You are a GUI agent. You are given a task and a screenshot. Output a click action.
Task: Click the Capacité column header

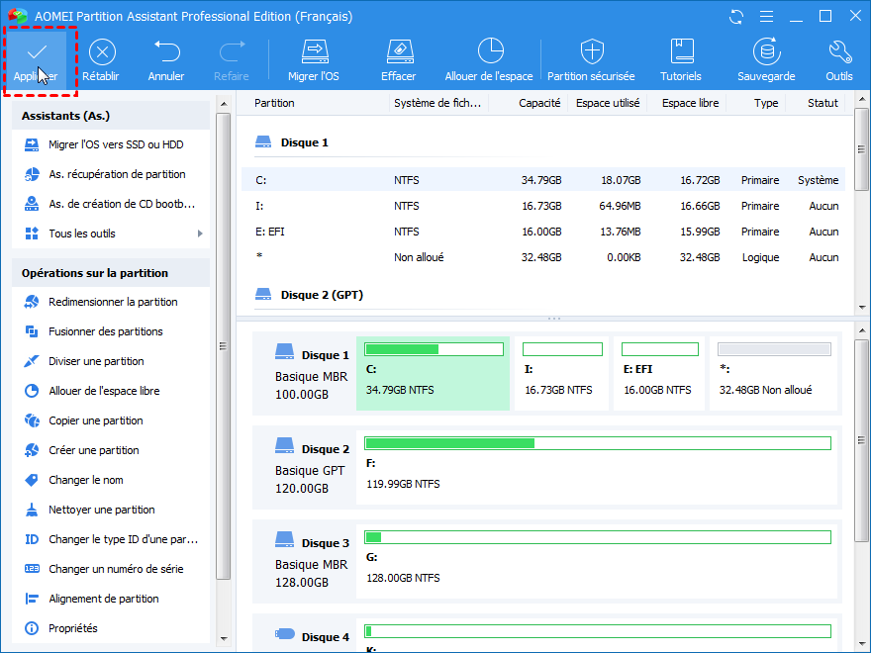539,103
